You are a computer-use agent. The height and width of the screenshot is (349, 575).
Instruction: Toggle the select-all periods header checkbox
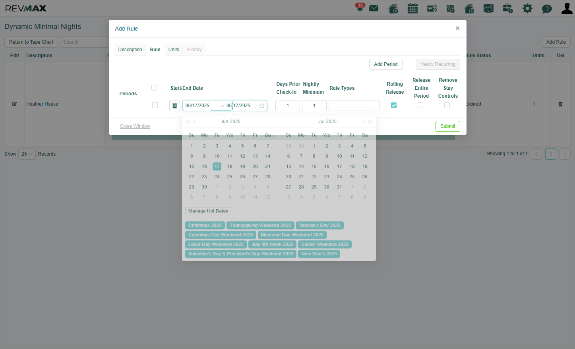[x=154, y=88]
